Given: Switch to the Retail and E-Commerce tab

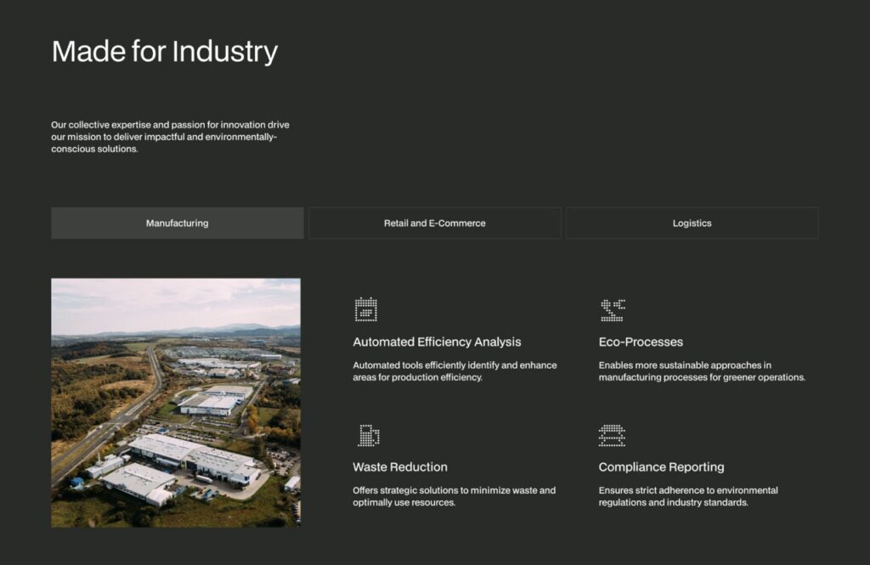Looking at the screenshot, I should 435,223.
